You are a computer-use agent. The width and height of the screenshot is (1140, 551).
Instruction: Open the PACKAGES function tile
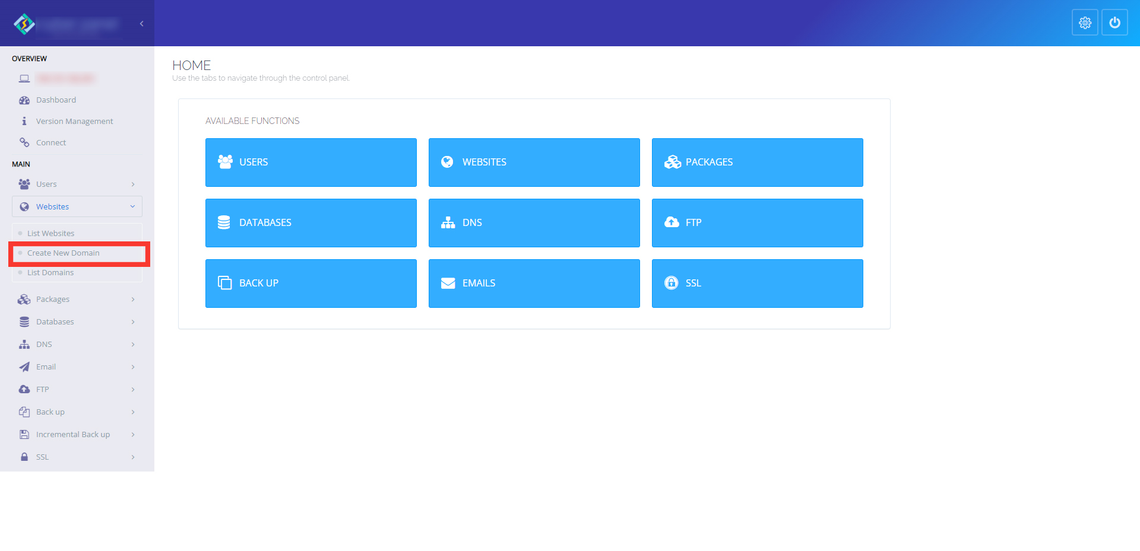(757, 163)
